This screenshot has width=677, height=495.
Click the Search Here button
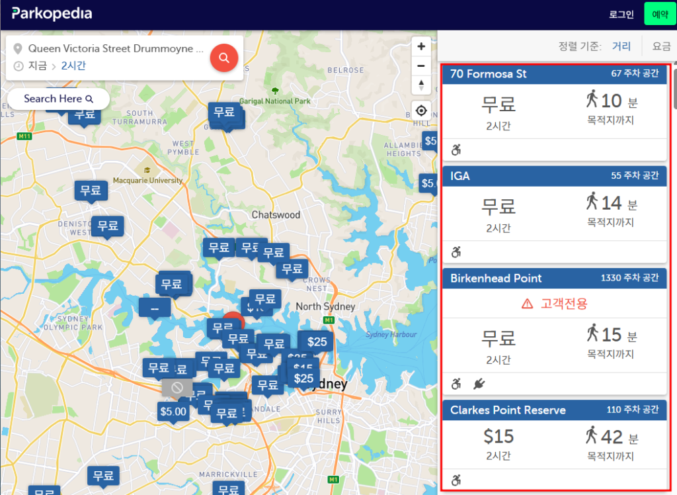[58, 99]
